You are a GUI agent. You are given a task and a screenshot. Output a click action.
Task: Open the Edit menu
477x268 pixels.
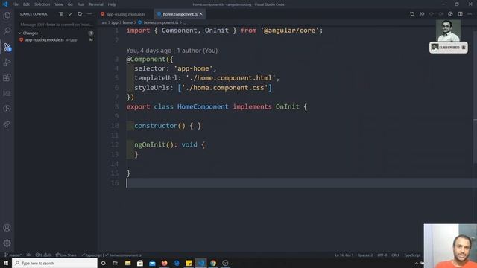27,4
